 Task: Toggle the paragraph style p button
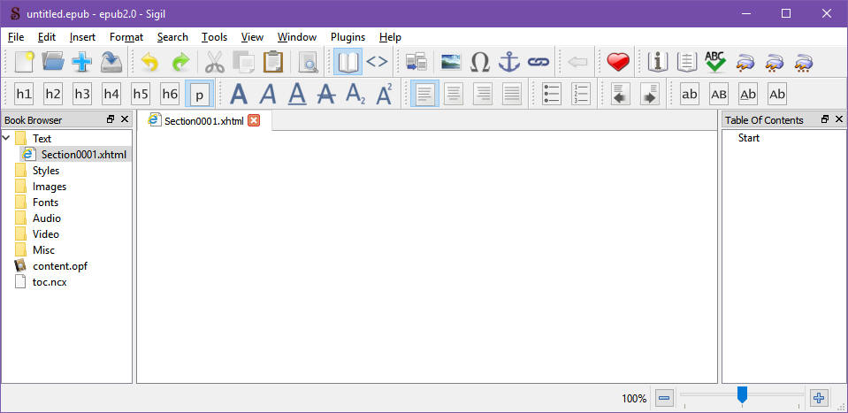click(199, 94)
